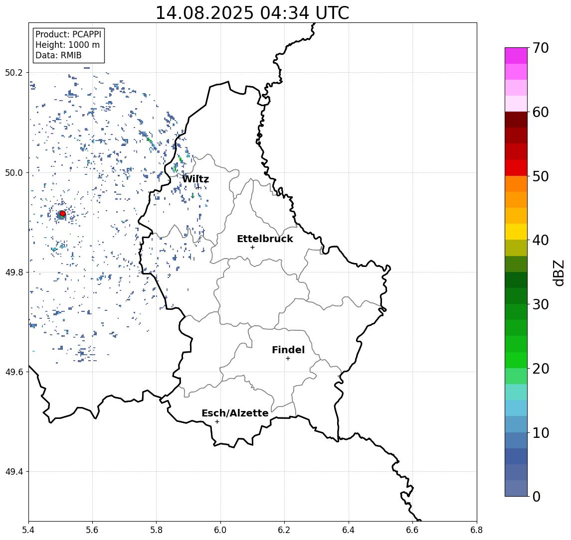
Task: Click the latitude axis label 49.6
Action: (14, 372)
